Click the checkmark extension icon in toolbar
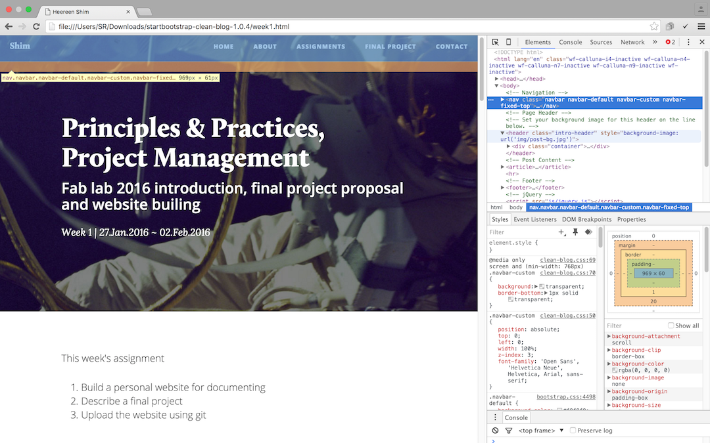Screen dimensions: 710x443 pyautogui.click(x=685, y=26)
